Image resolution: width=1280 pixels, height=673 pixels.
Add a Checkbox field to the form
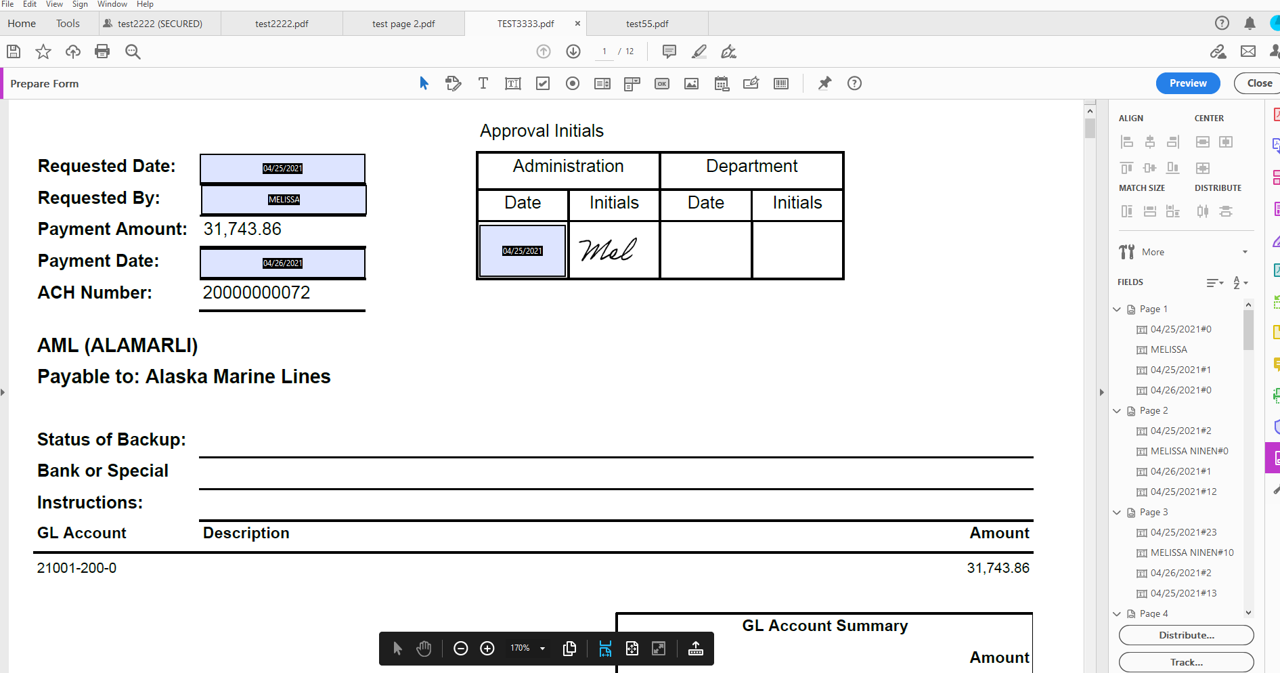[x=542, y=83]
